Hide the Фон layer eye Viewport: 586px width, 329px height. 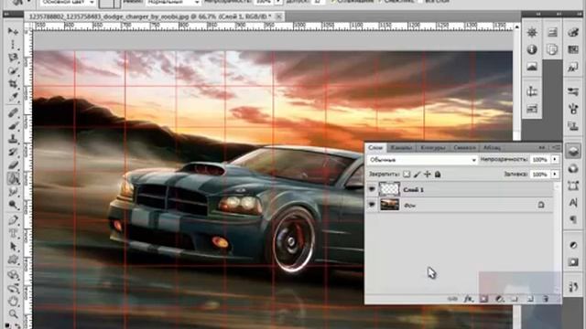pos(372,205)
